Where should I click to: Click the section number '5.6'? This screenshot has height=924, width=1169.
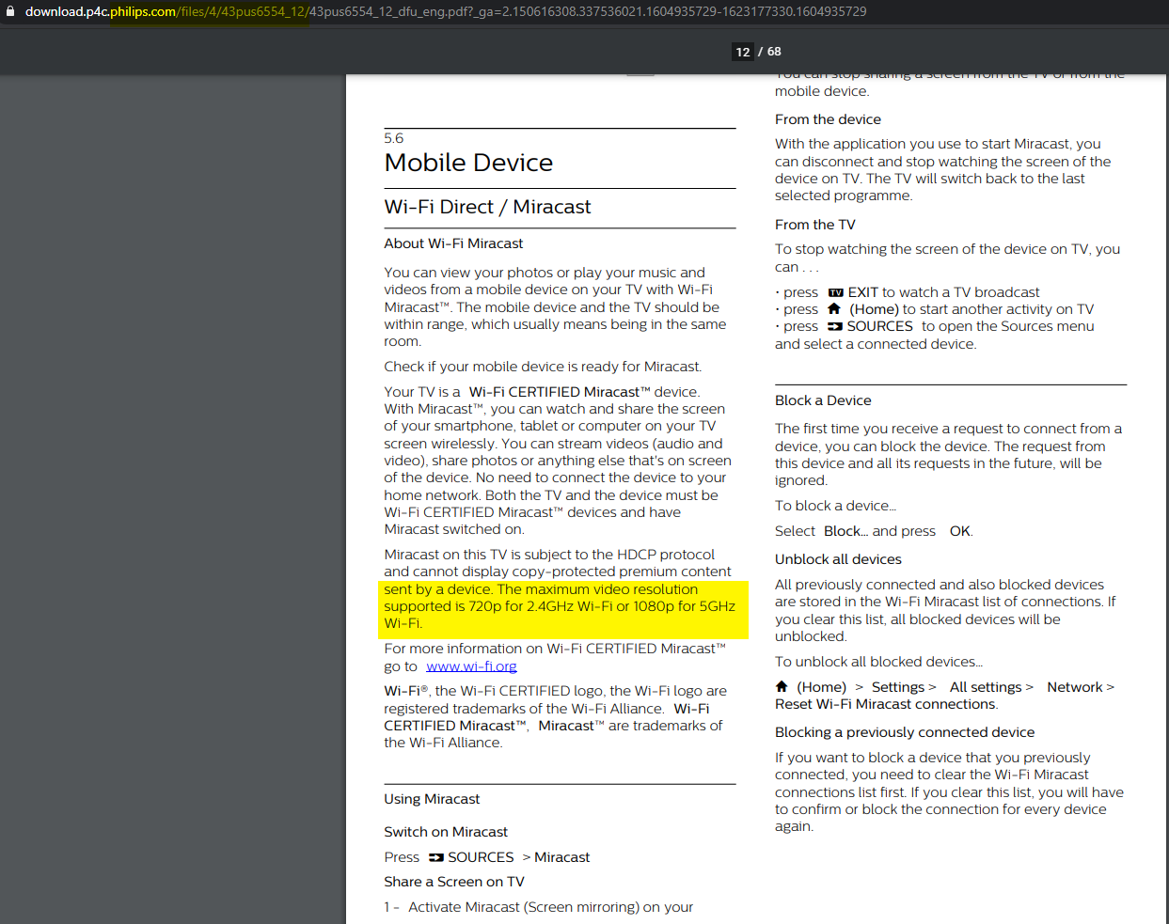click(x=393, y=138)
